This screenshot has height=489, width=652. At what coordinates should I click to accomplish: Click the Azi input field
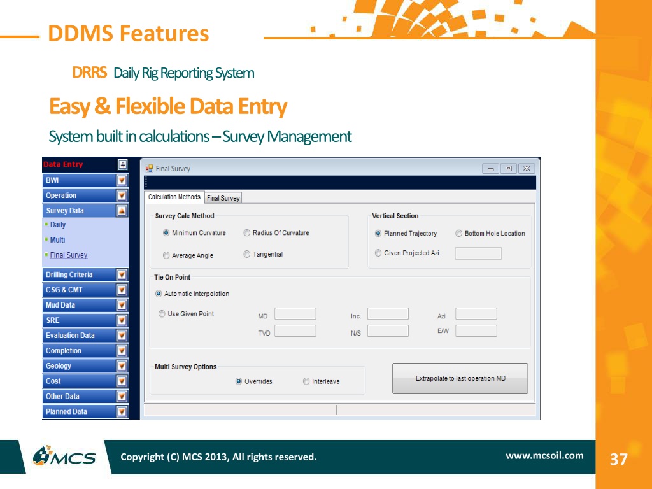click(476, 313)
